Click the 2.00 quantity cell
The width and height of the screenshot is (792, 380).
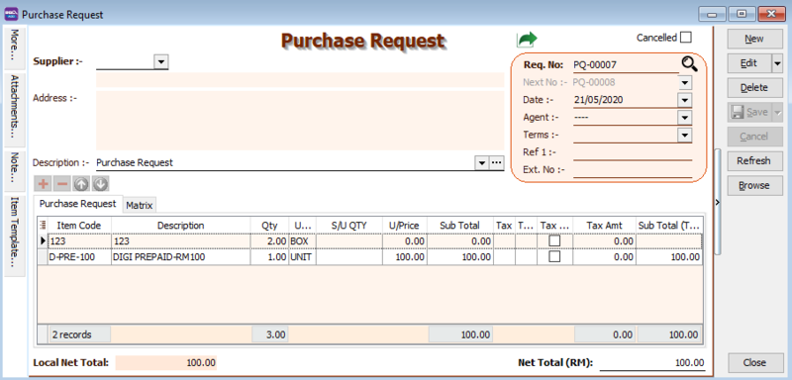pyautogui.click(x=269, y=241)
